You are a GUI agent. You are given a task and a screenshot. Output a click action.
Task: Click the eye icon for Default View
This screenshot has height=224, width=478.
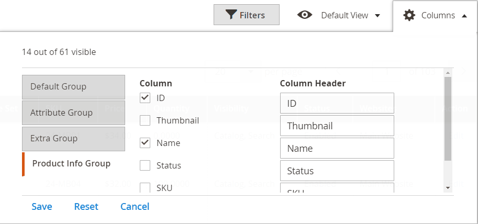coord(305,15)
